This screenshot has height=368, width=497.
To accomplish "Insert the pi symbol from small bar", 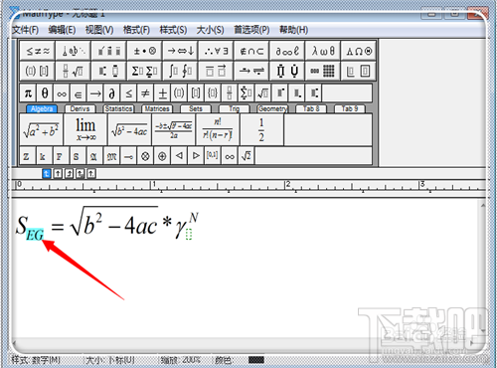I will [x=28, y=93].
